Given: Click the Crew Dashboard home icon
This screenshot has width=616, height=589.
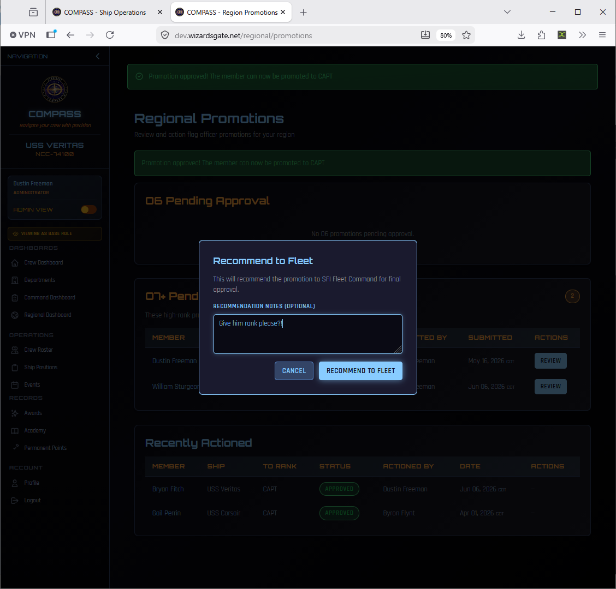Looking at the screenshot, I should pos(15,263).
